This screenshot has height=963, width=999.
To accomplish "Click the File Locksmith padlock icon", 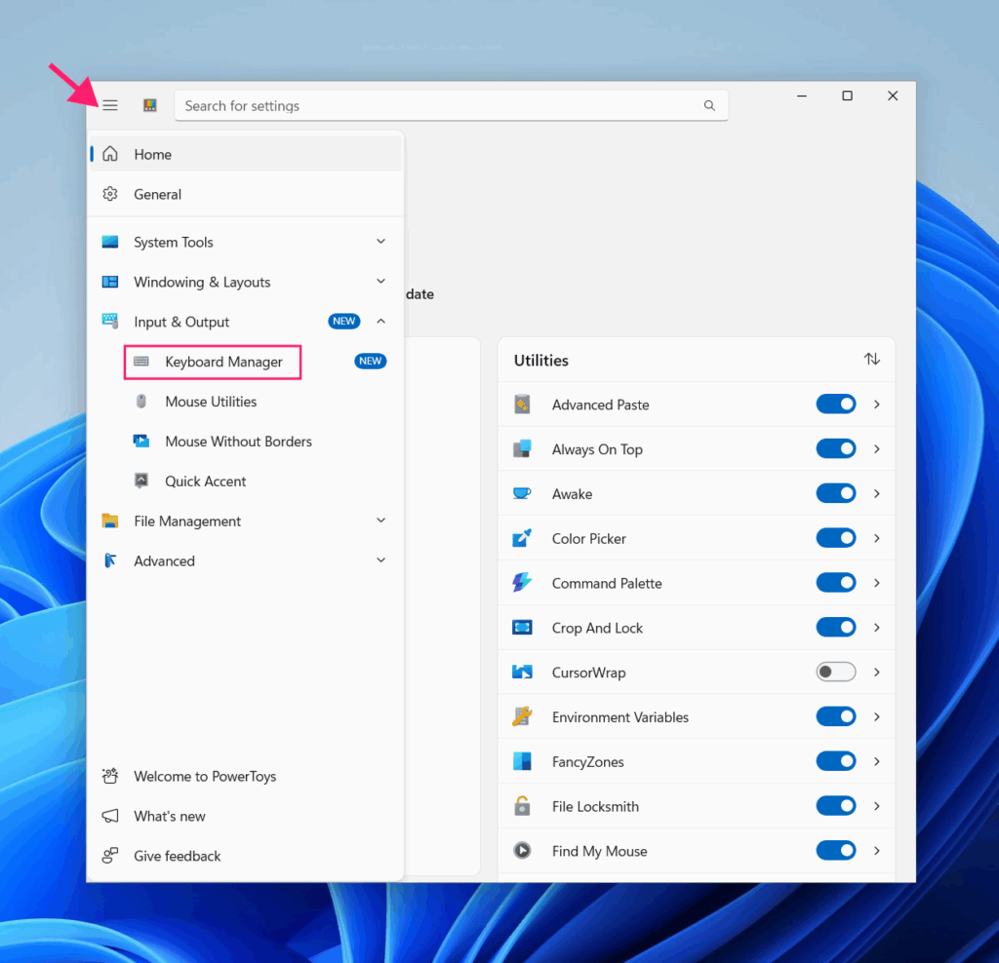I will [x=523, y=806].
